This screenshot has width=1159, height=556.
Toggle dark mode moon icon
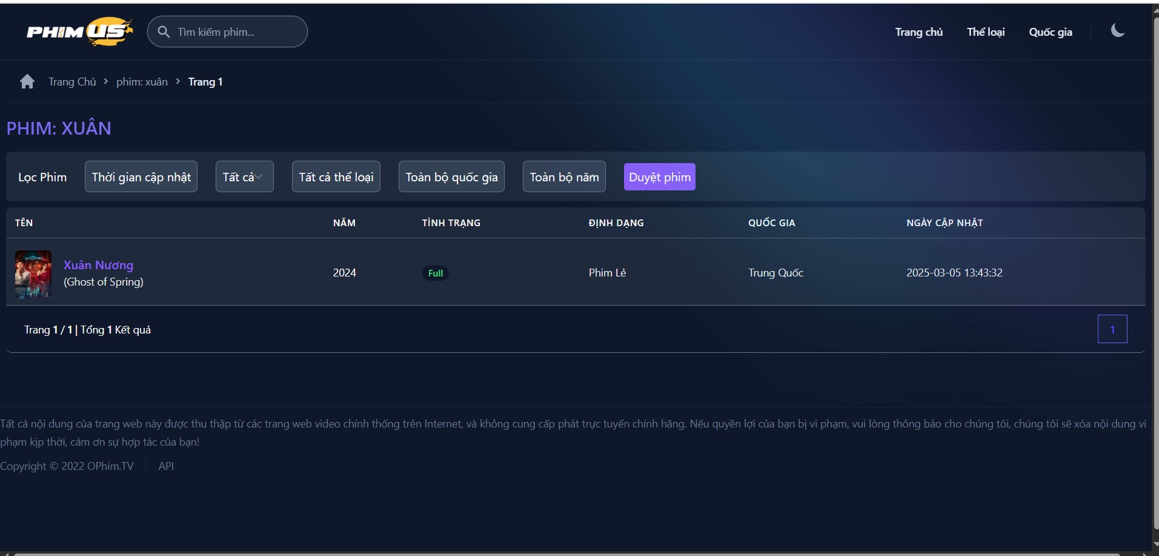[1117, 31]
